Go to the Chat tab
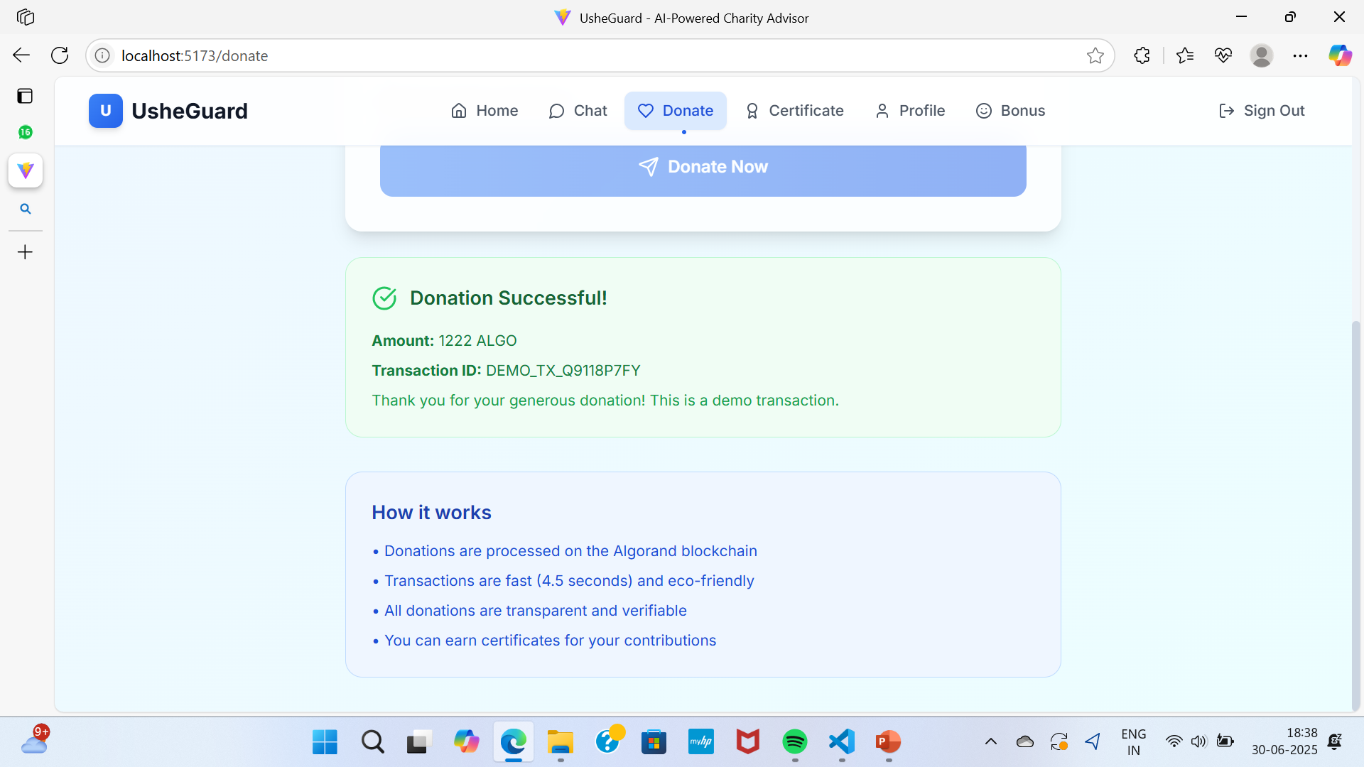 coord(578,111)
